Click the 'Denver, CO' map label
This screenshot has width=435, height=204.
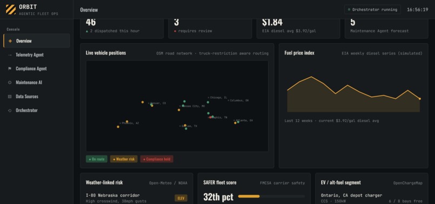coord(158,103)
